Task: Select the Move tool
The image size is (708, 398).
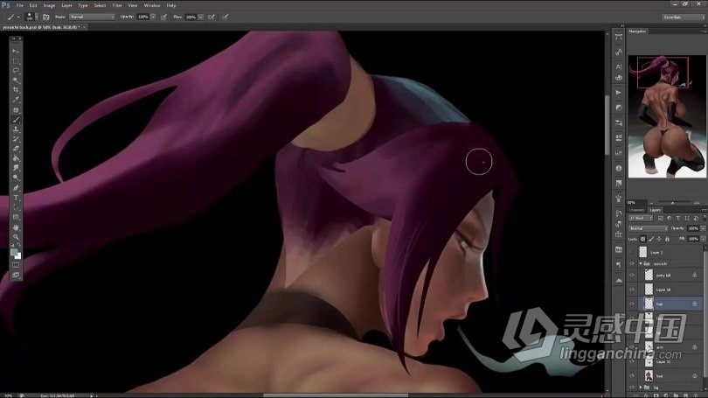Action: [16, 51]
